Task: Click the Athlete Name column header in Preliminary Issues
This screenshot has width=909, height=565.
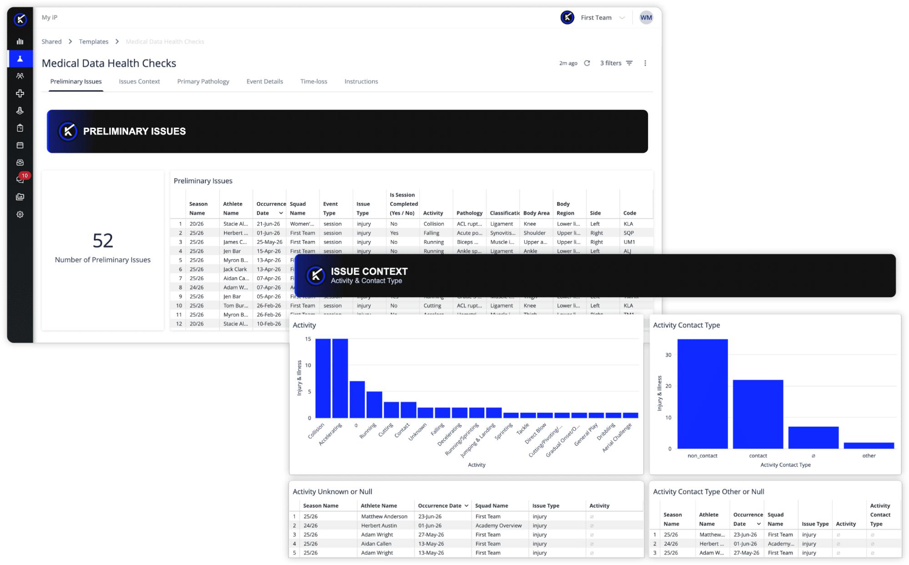Action: [233, 208]
